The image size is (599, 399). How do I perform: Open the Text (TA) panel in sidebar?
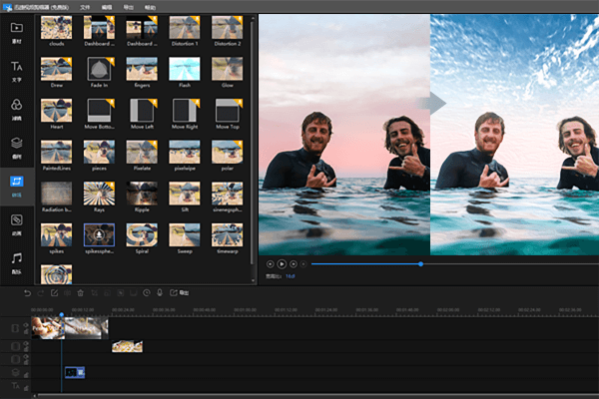click(16, 71)
